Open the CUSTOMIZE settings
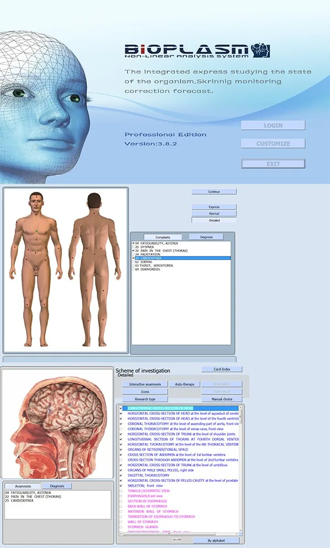The width and height of the screenshot is (330, 548). [x=273, y=144]
